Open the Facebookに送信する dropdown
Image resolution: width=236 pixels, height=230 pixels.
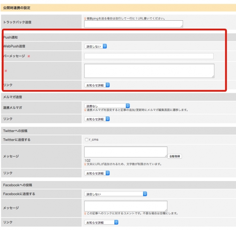point(115,194)
